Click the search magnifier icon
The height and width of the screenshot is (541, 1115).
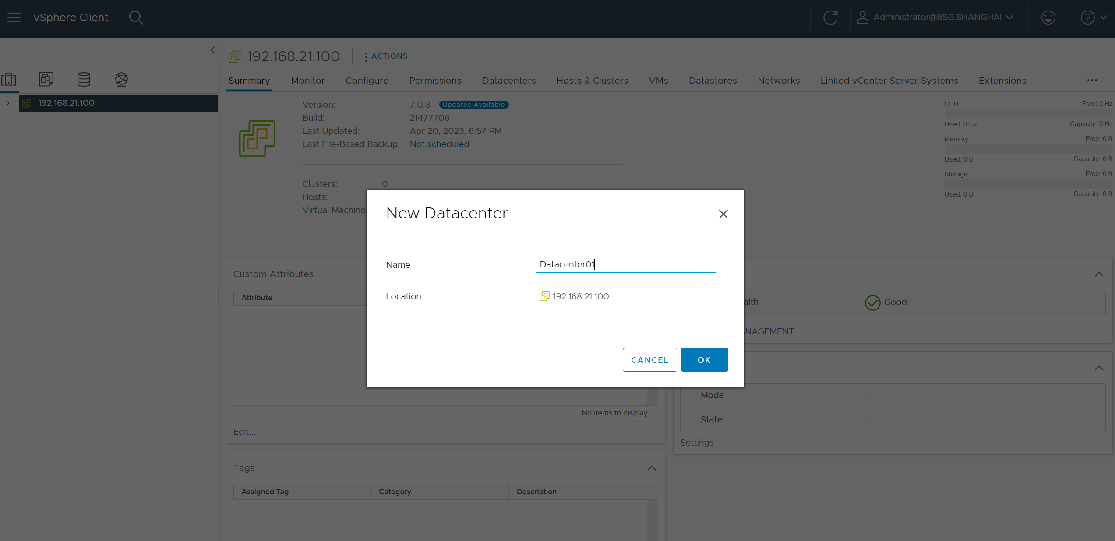coord(136,18)
